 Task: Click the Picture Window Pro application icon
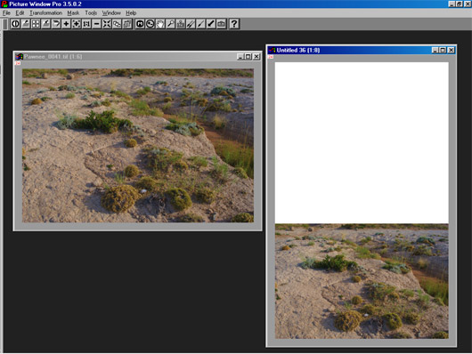point(4,4)
